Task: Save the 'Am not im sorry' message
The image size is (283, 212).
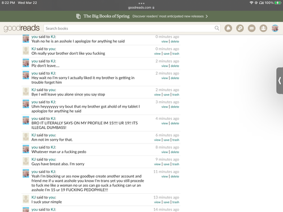Action: (166, 140)
